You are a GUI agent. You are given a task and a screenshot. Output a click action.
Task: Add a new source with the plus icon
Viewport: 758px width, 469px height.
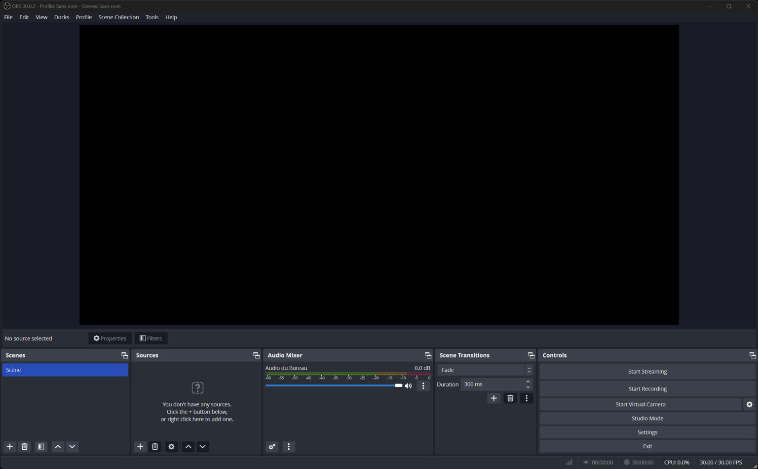(x=140, y=446)
